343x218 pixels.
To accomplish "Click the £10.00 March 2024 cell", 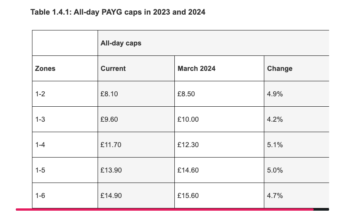I will [220, 119].
